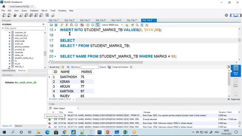Open the Query menu
242x136 pixels.
coord(24,11)
